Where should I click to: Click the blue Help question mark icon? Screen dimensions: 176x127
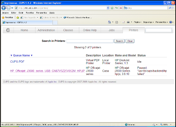pos(171,22)
